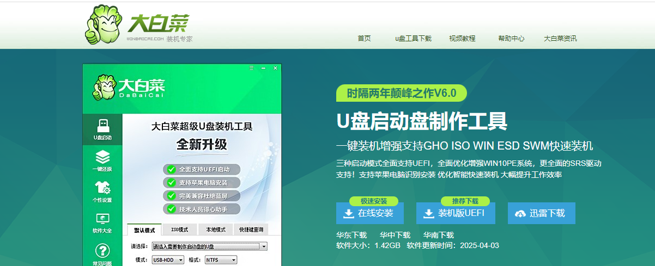The image size is (655, 266).
Task: Click the 时隔两年颠峰之作V6.0 badge
Action: click(x=402, y=93)
